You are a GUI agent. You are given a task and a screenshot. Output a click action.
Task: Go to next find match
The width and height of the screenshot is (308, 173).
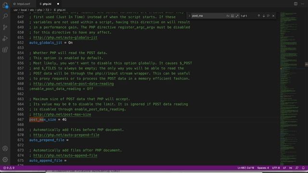(264, 16)
